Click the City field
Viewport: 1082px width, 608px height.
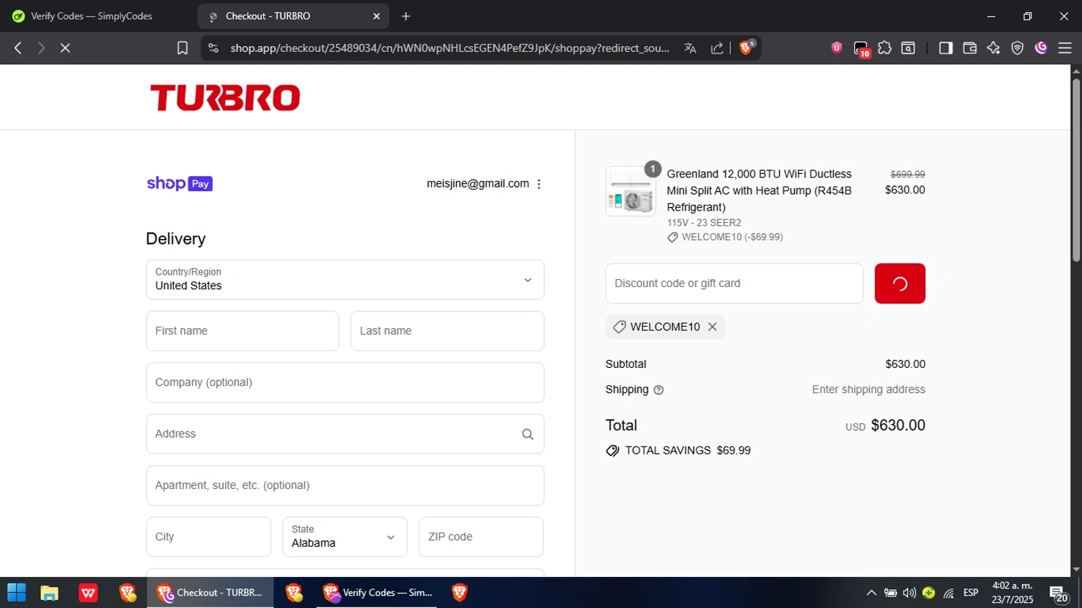coord(208,537)
